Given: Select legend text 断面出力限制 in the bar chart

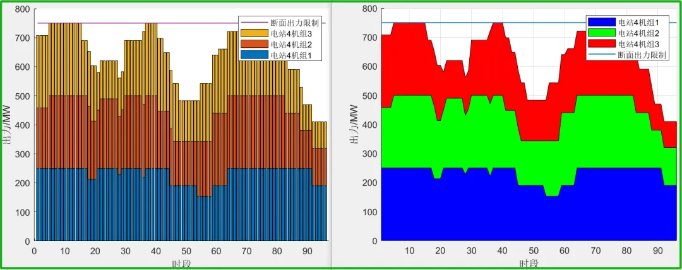Looking at the screenshot, I should [x=296, y=23].
